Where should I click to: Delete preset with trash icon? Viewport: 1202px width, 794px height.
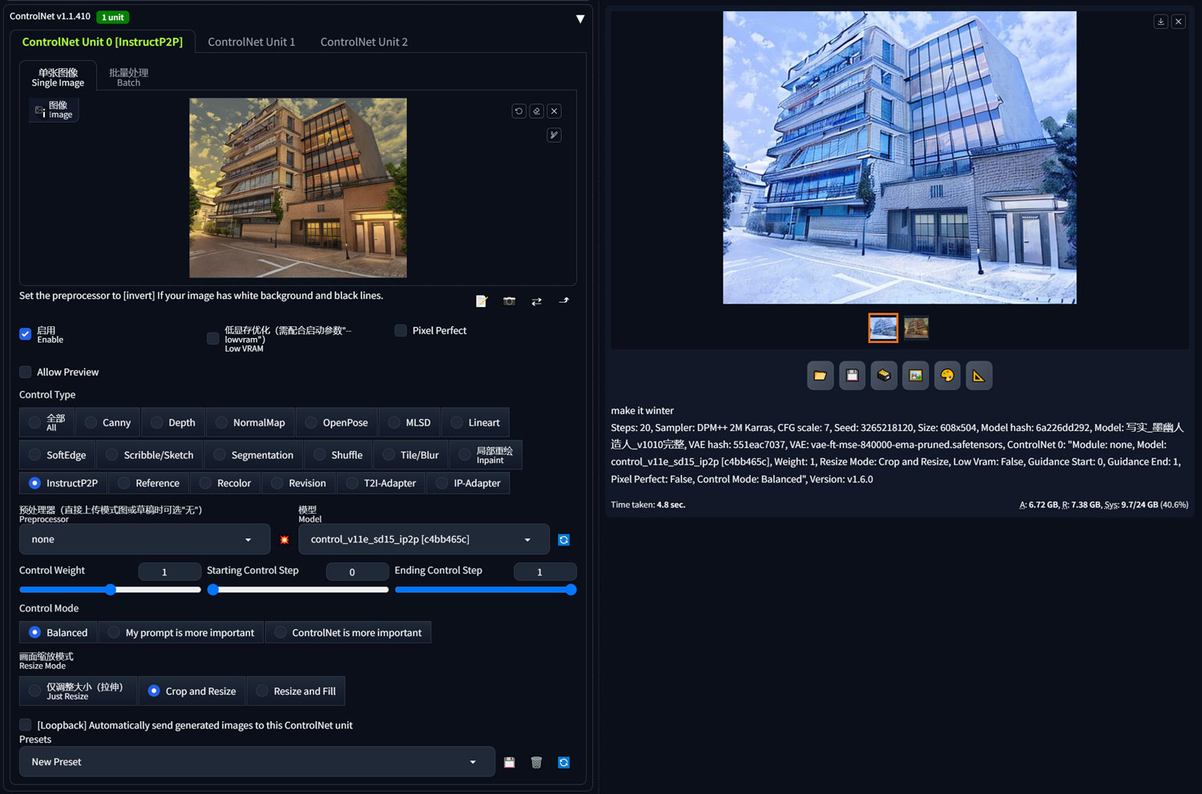tap(536, 763)
